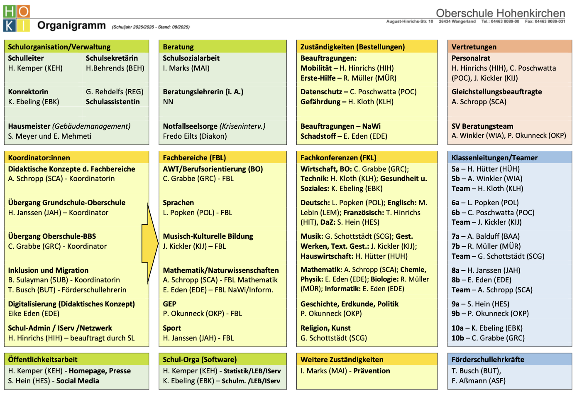577x397 pixels.
Task: Select the Notfallseelsorge entry under Beratung
Action: [214, 126]
